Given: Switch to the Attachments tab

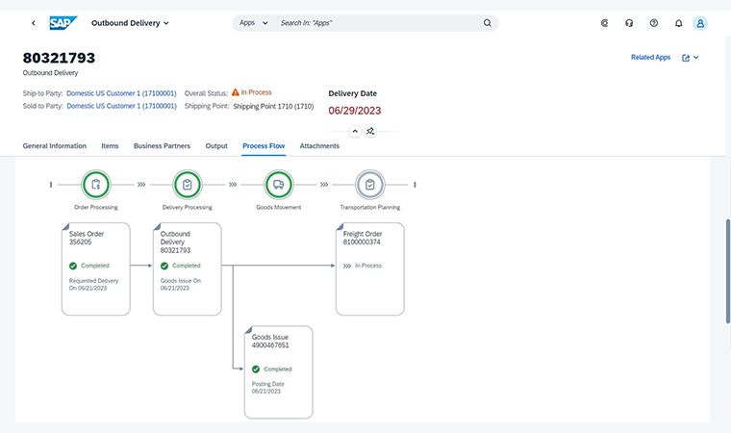Looking at the screenshot, I should (x=319, y=146).
